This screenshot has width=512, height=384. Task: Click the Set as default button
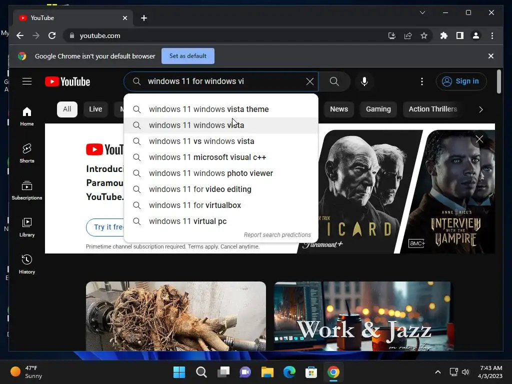[188, 56]
